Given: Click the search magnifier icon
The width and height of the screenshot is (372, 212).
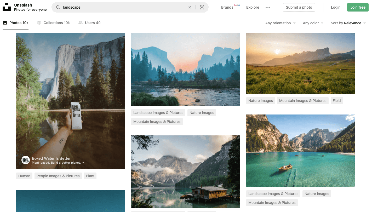Looking at the screenshot, I should pos(58,7).
